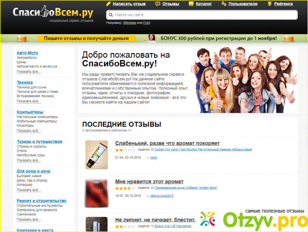Screen dimensions: 308x232
Task: Click the star rating of the Слабенький review
Action: click(122, 150)
